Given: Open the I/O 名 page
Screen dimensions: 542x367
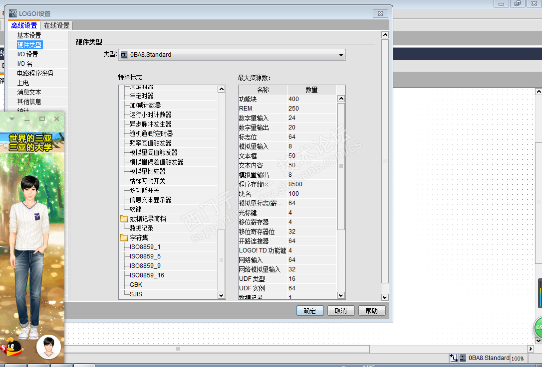Looking at the screenshot, I should point(24,64).
